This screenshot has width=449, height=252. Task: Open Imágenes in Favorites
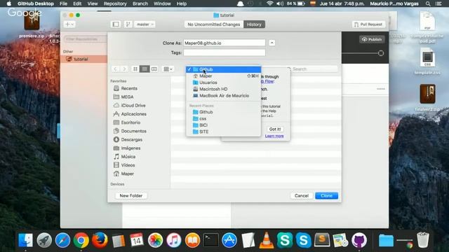coord(130,148)
